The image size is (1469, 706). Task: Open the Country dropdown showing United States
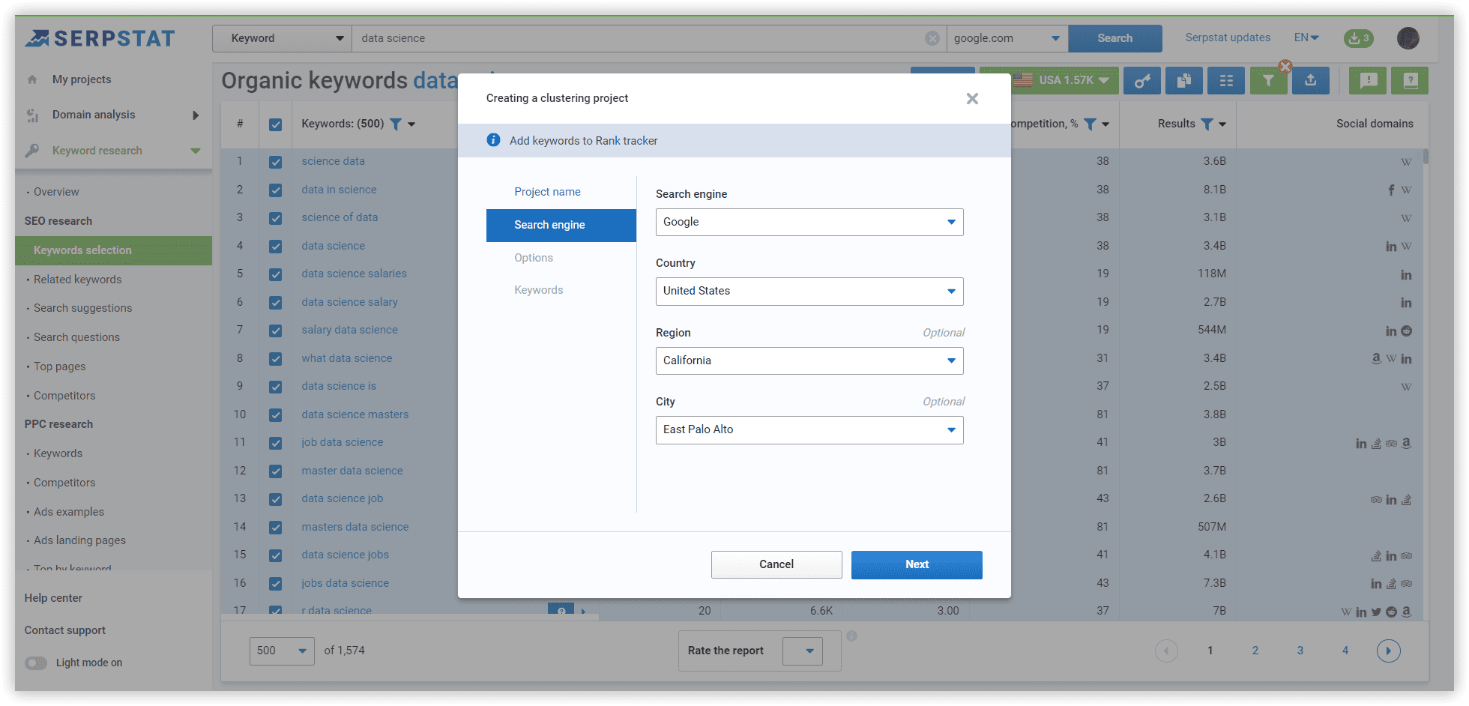809,292
